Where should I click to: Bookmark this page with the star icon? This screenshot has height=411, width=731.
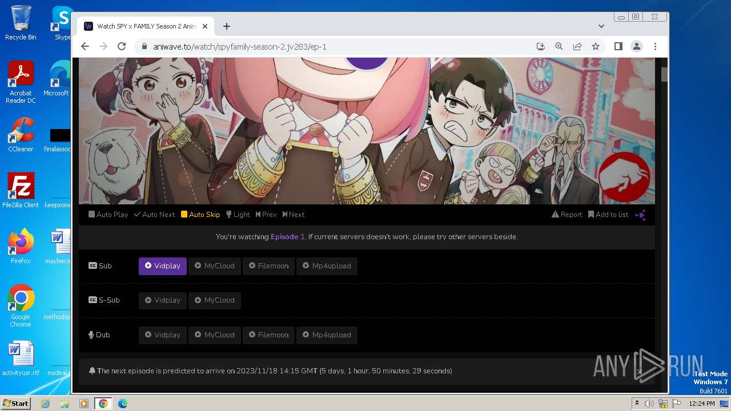[596, 47]
